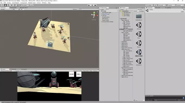Select the Scale tool
This screenshot has height=103, width=185.
tap(11, 5)
